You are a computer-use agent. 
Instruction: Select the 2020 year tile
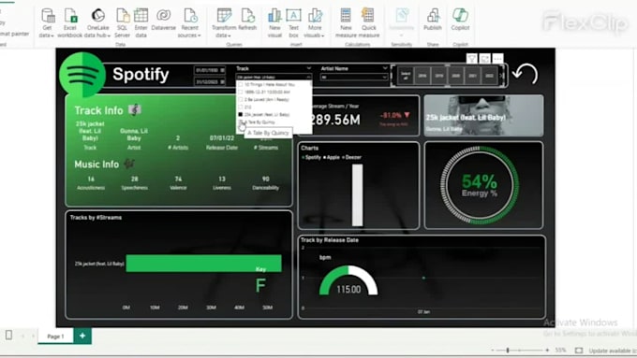coord(456,76)
